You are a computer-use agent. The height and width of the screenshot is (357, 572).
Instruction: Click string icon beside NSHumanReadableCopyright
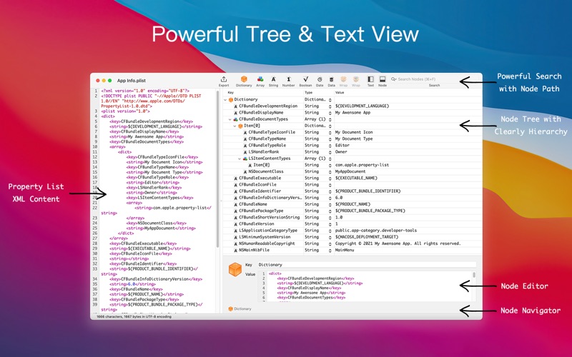236,244
